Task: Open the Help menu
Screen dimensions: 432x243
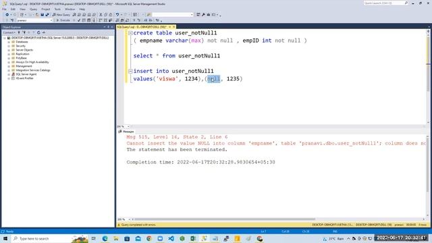Action: coord(82,9)
